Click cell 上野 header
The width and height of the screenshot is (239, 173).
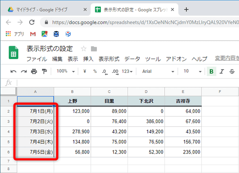72,101
